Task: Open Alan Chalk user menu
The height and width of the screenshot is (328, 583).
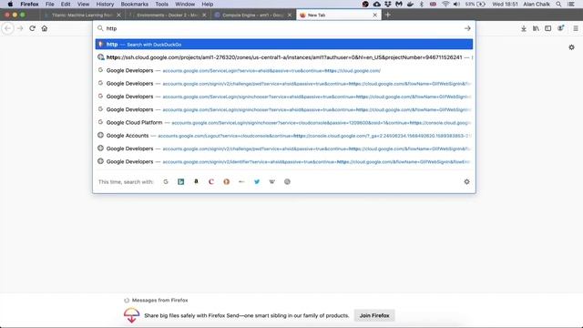Action: point(537,4)
